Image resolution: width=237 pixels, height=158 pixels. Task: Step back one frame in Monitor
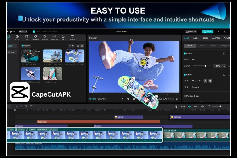(x=128, y=99)
